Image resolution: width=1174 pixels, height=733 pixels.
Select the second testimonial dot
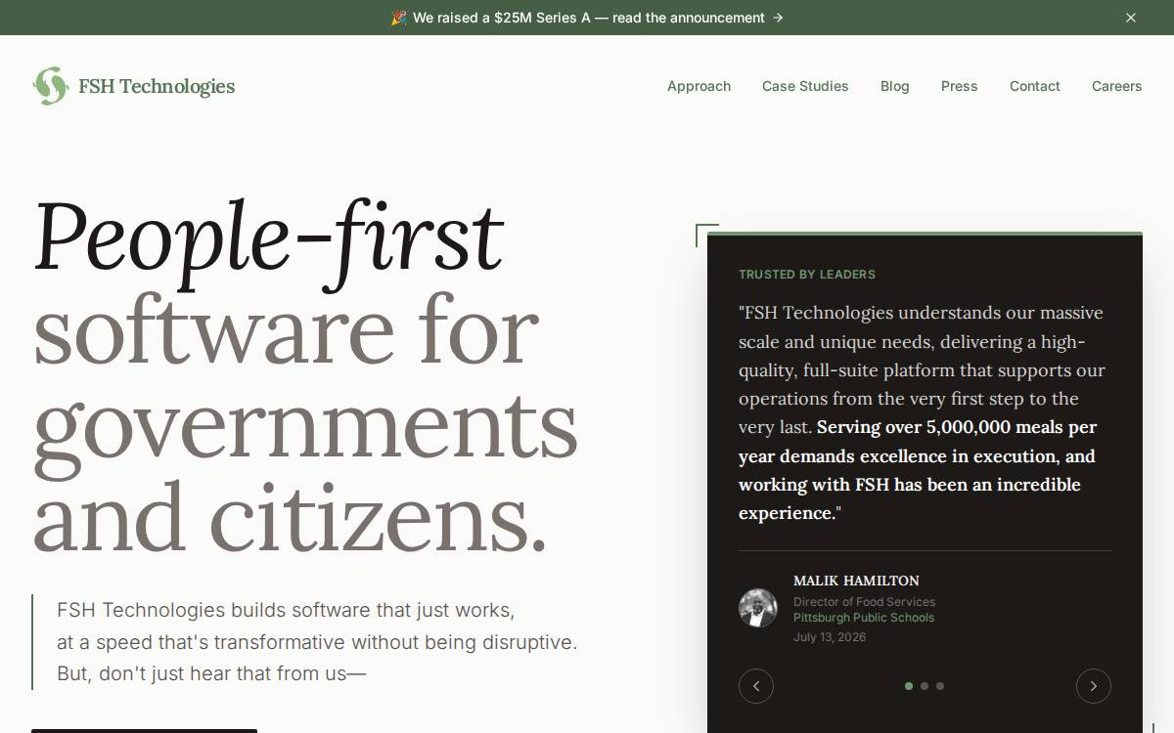925,686
